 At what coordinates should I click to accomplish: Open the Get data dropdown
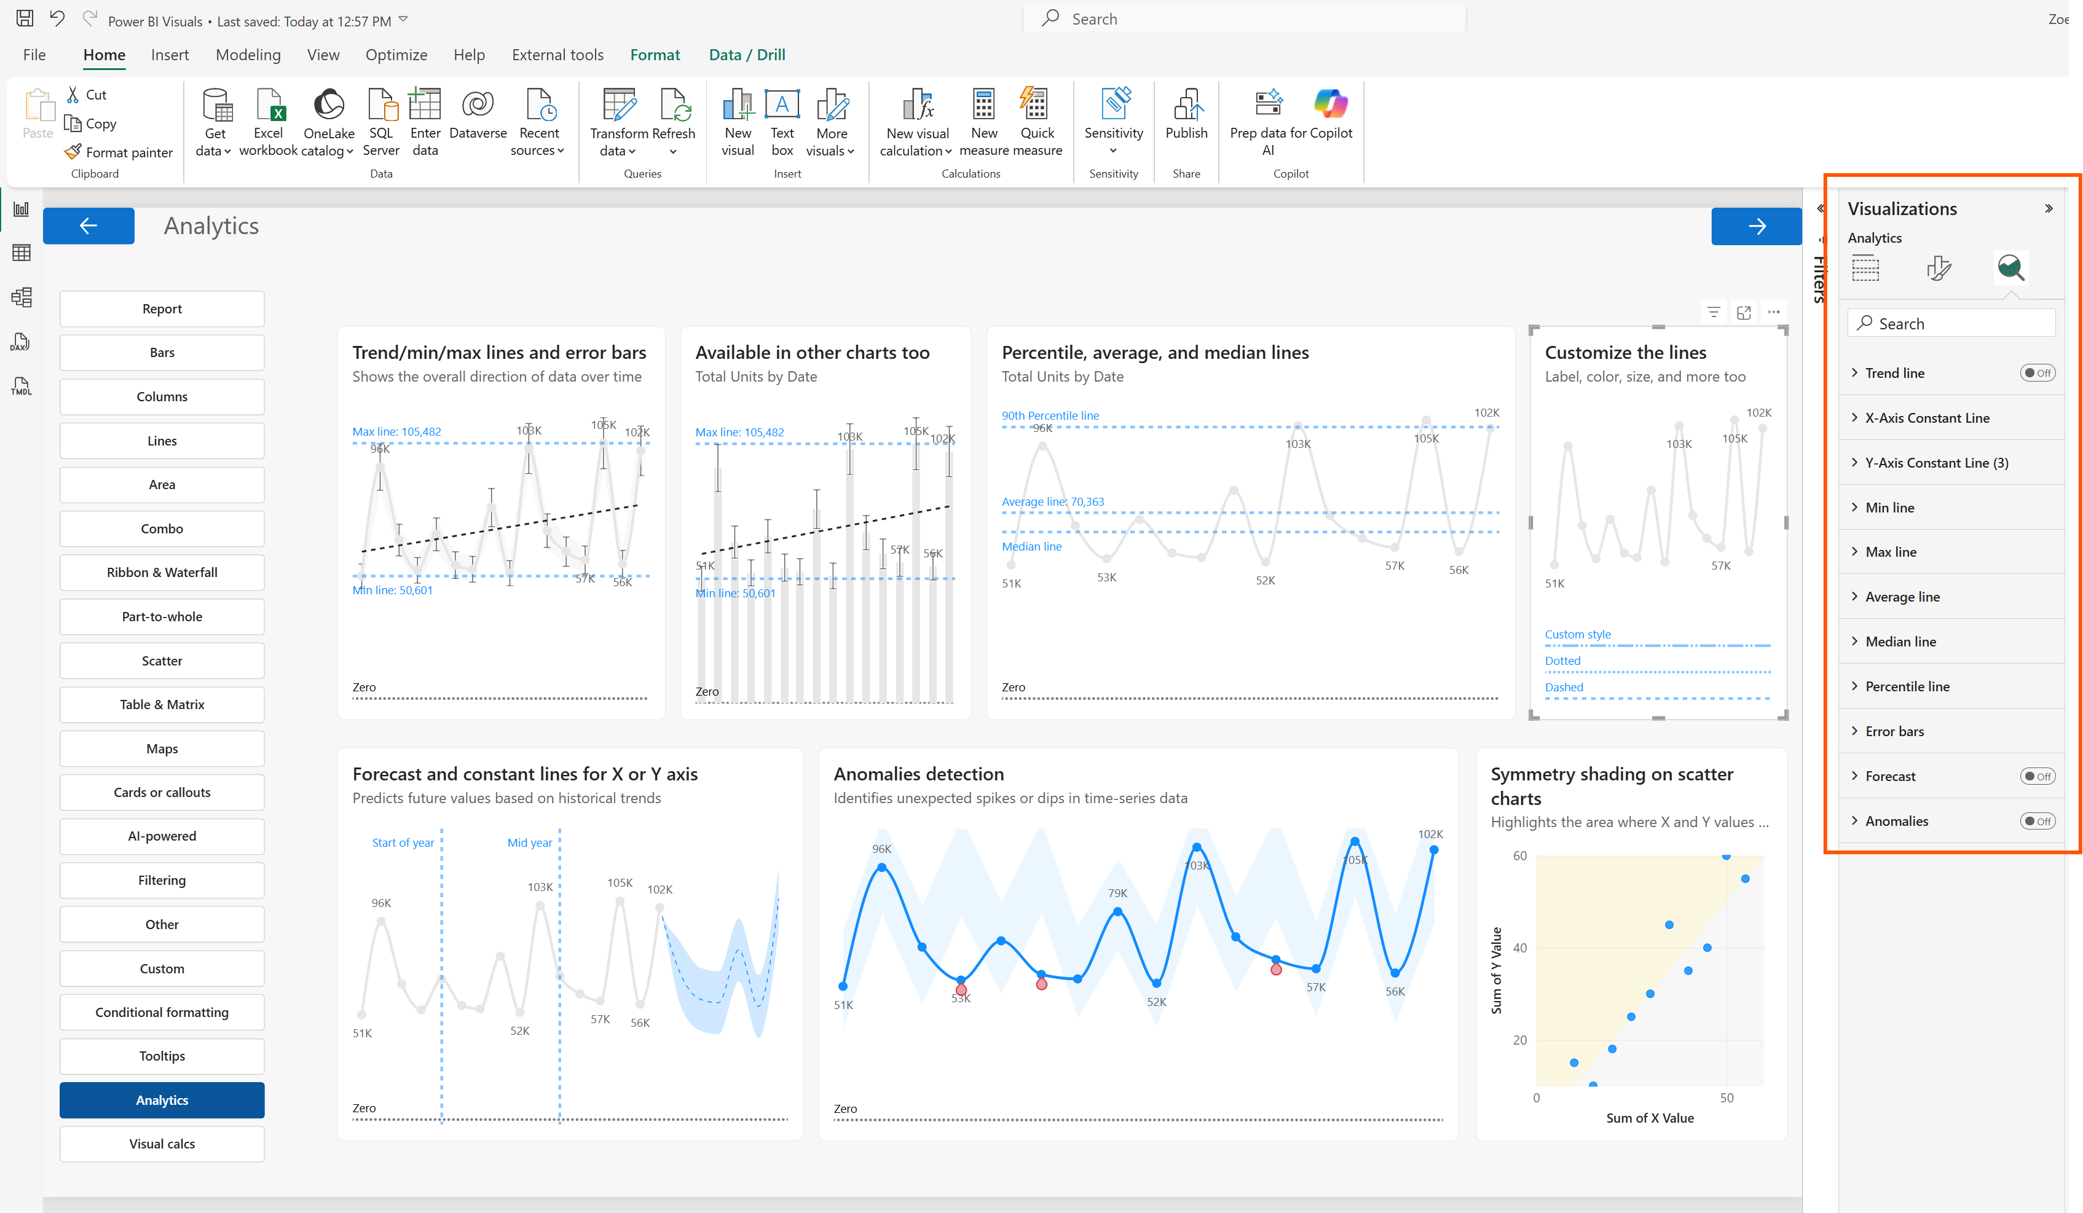pyautogui.click(x=214, y=124)
